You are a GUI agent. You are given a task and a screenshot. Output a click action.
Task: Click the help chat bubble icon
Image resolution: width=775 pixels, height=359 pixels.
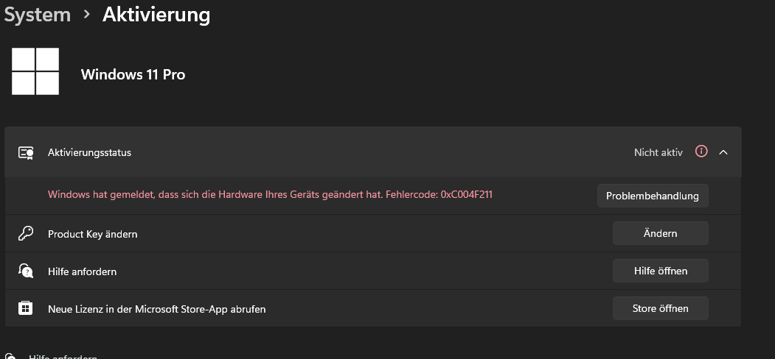pos(26,271)
